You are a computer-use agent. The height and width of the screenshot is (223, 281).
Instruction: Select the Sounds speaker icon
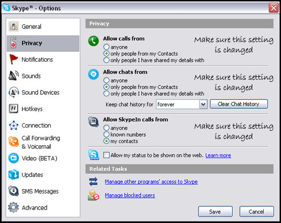pos(13,76)
